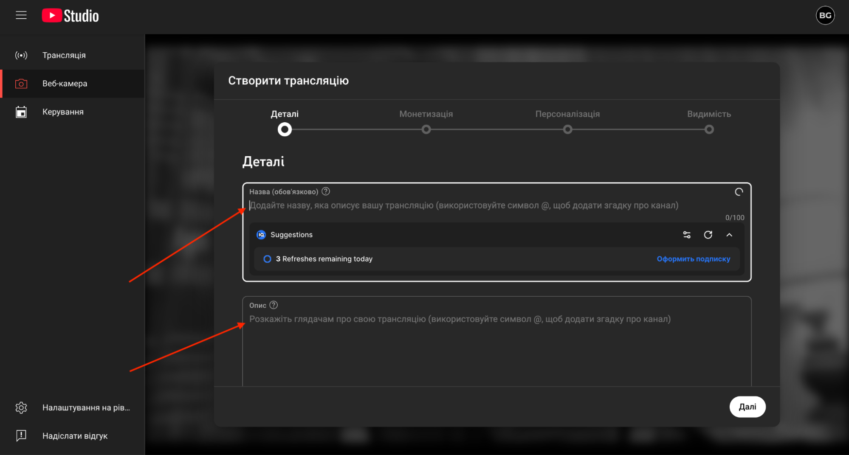Image resolution: width=849 pixels, height=455 pixels.
Task: Collapse the Suggestions panel
Action: coord(729,235)
